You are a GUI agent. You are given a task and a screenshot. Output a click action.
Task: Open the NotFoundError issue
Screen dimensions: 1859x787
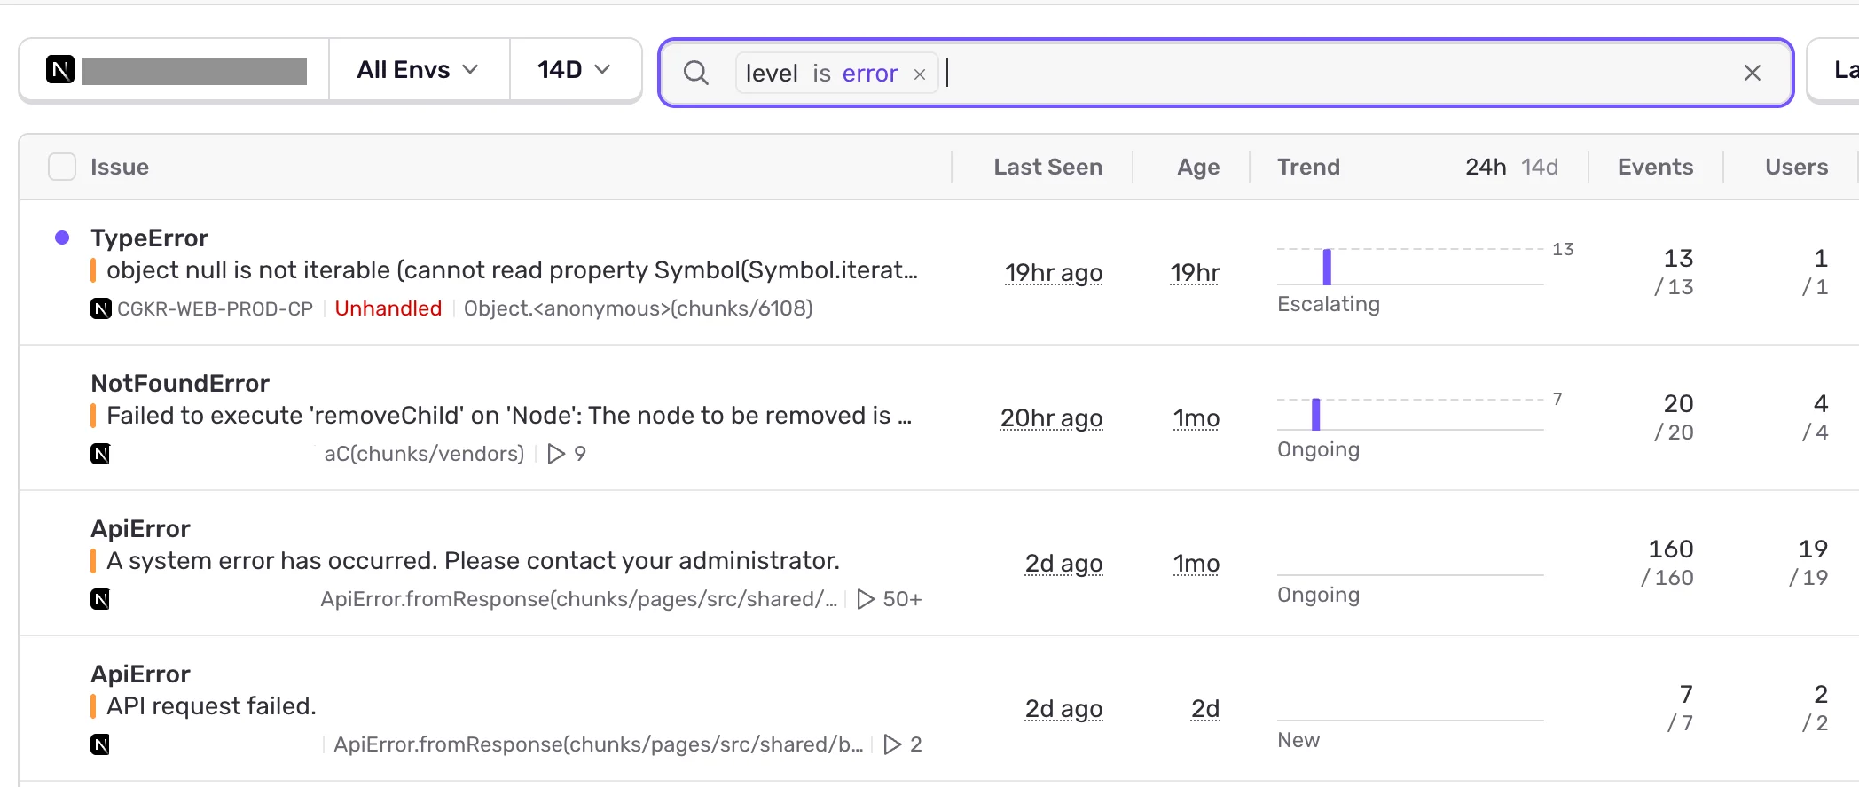pyautogui.click(x=180, y=383)
